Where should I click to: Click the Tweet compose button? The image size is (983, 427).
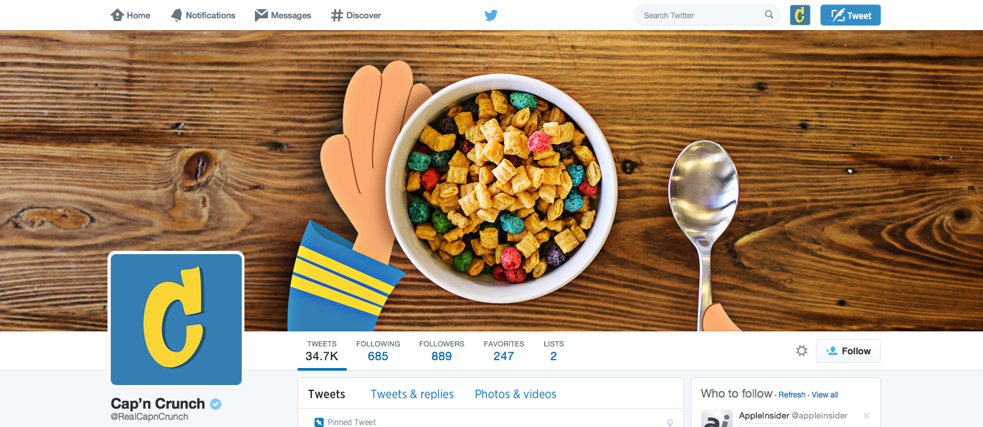click(851, 15)
